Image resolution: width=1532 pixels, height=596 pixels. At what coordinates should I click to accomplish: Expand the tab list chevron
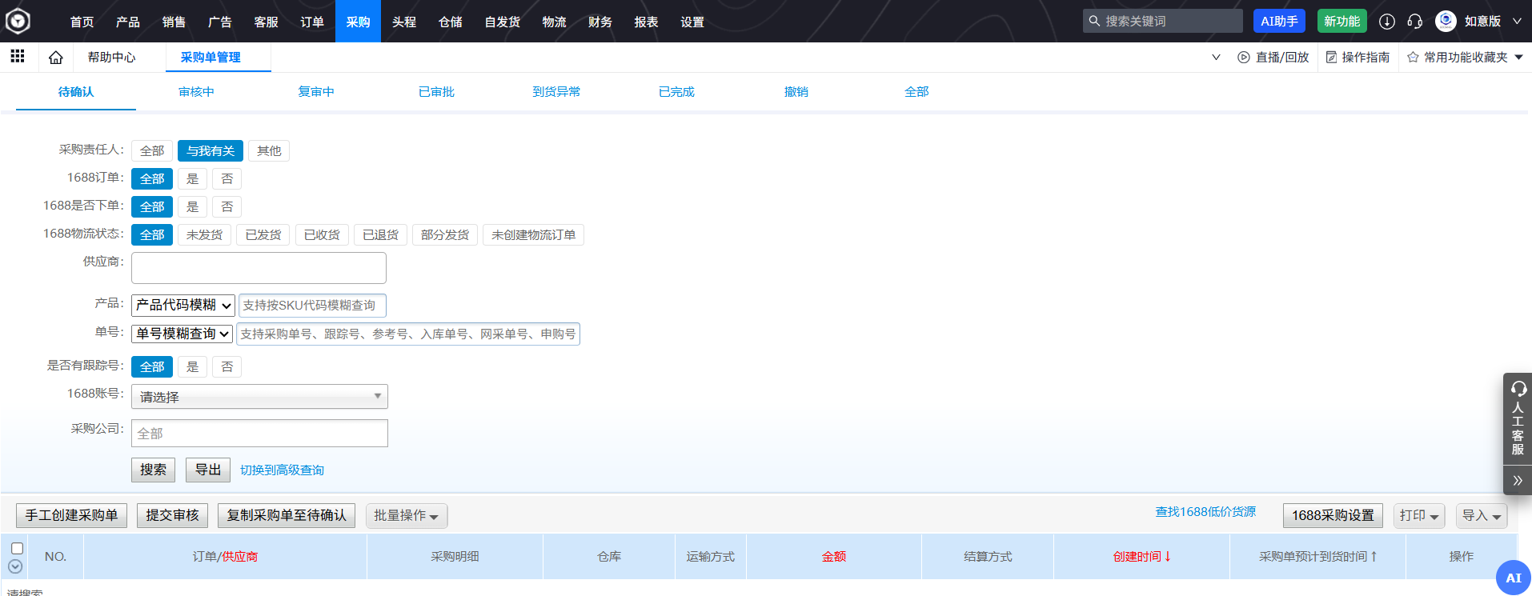tap(1216, 57)
